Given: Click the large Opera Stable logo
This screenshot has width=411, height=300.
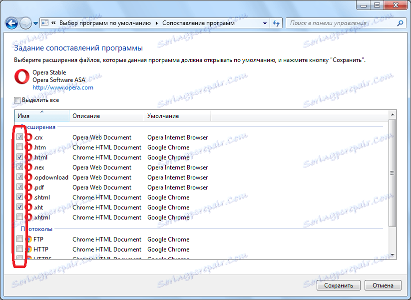Looking at the screenshot, I should (22, 76).
